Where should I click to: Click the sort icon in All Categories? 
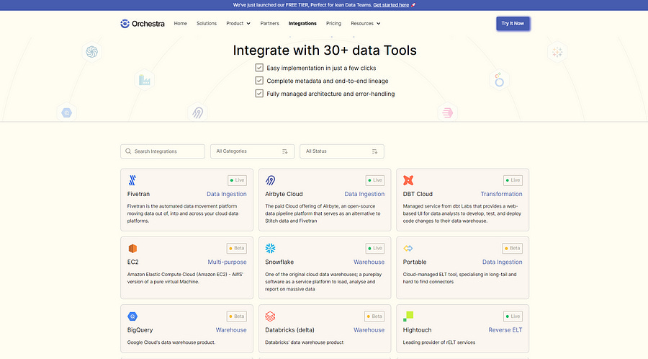[284, 151]
